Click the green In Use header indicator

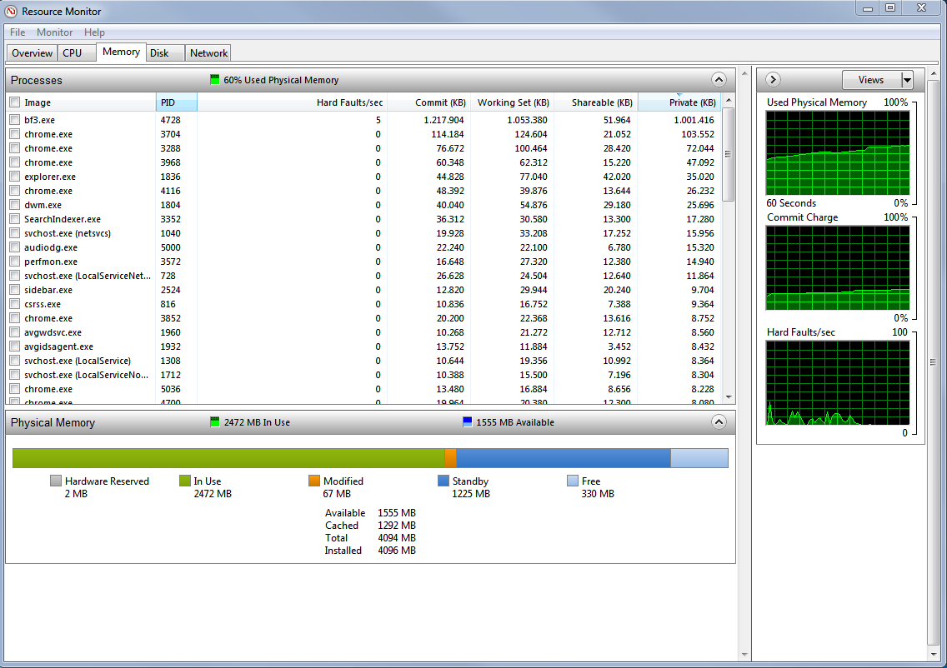point(214,421)
